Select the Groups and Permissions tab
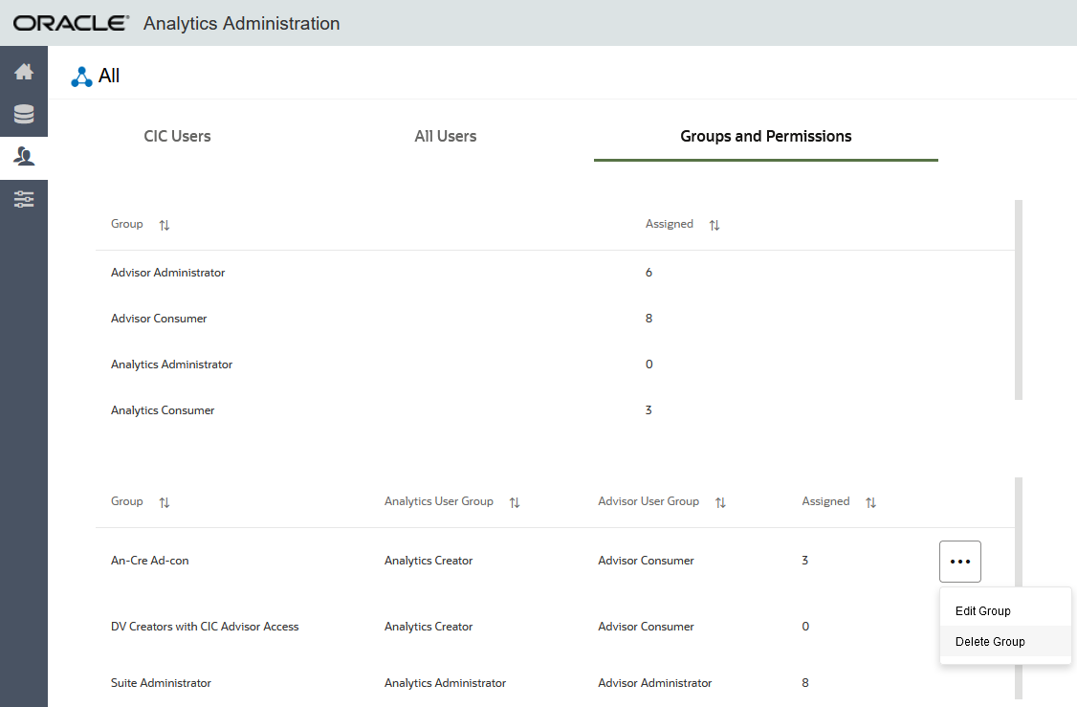The height and width of the screenshot is (707, 1077). (766, 136)
